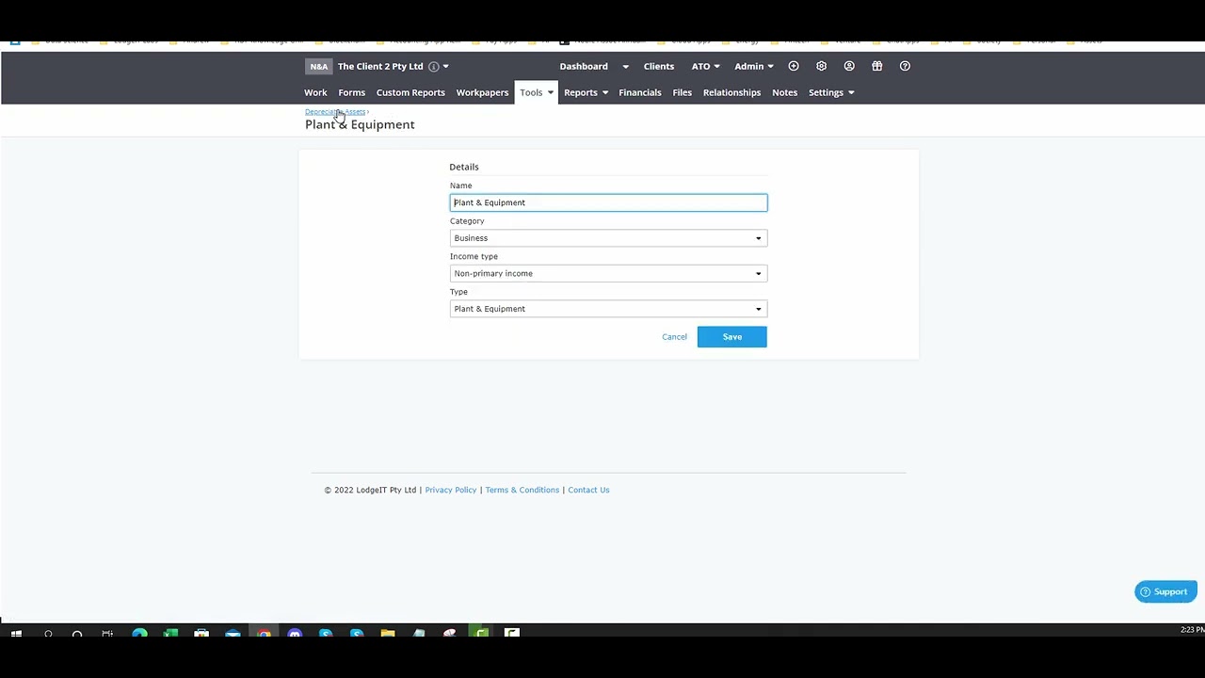Image resolution: width=1205 pixels, height=678 pixels.
Task: Open the Dashboard page
Action: pyautogui.click(x=584, y=66)
